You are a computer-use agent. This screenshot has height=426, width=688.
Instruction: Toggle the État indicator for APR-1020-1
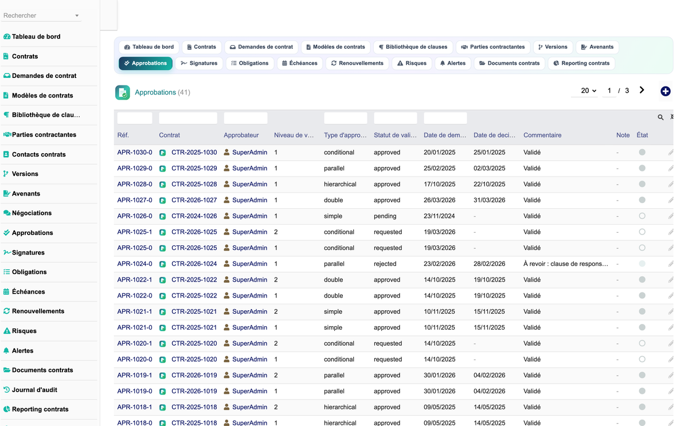(x=642, y=343)
